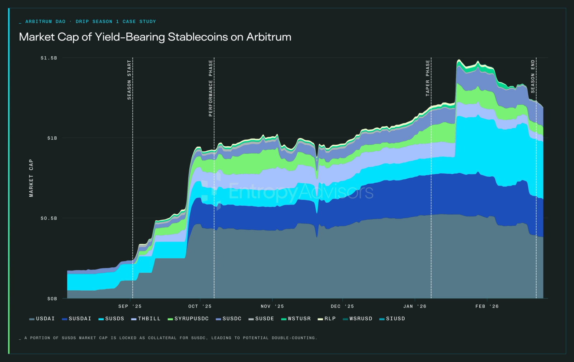Click the DRIP SEASON 1 CASE STUDY text
Image resolution: width=574 pixels, height=362 pixels.
point(116,22)
